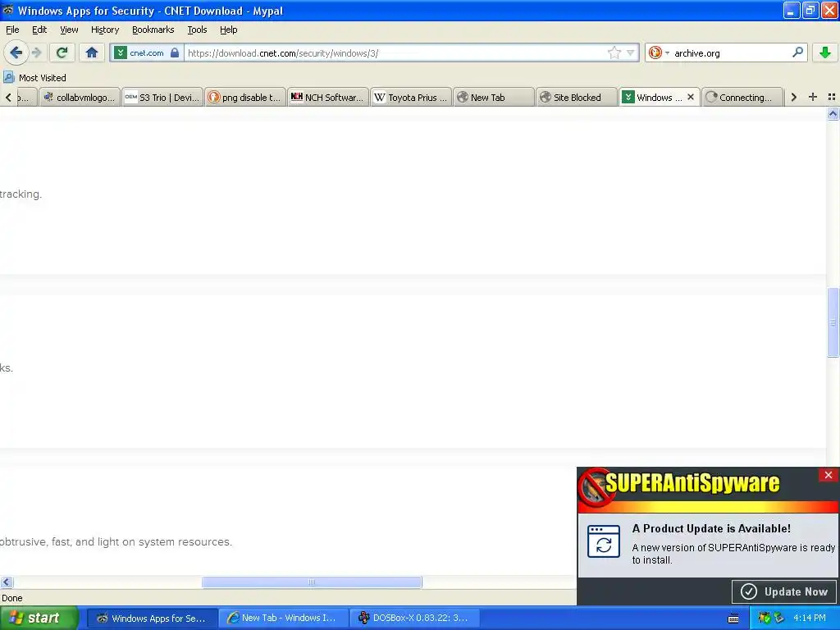Switch to Windows Apps taskbar button
The height and width of the screenshot is (630, 840).
click(x=152, y=618)
